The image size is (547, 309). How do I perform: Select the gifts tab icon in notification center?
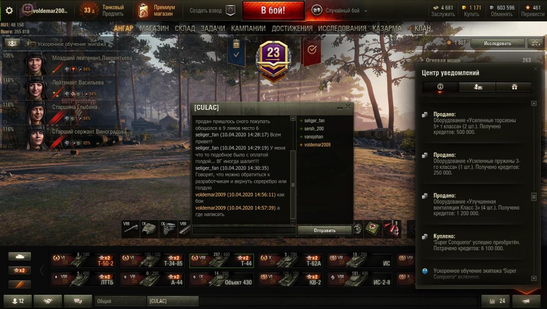point(514,87)
